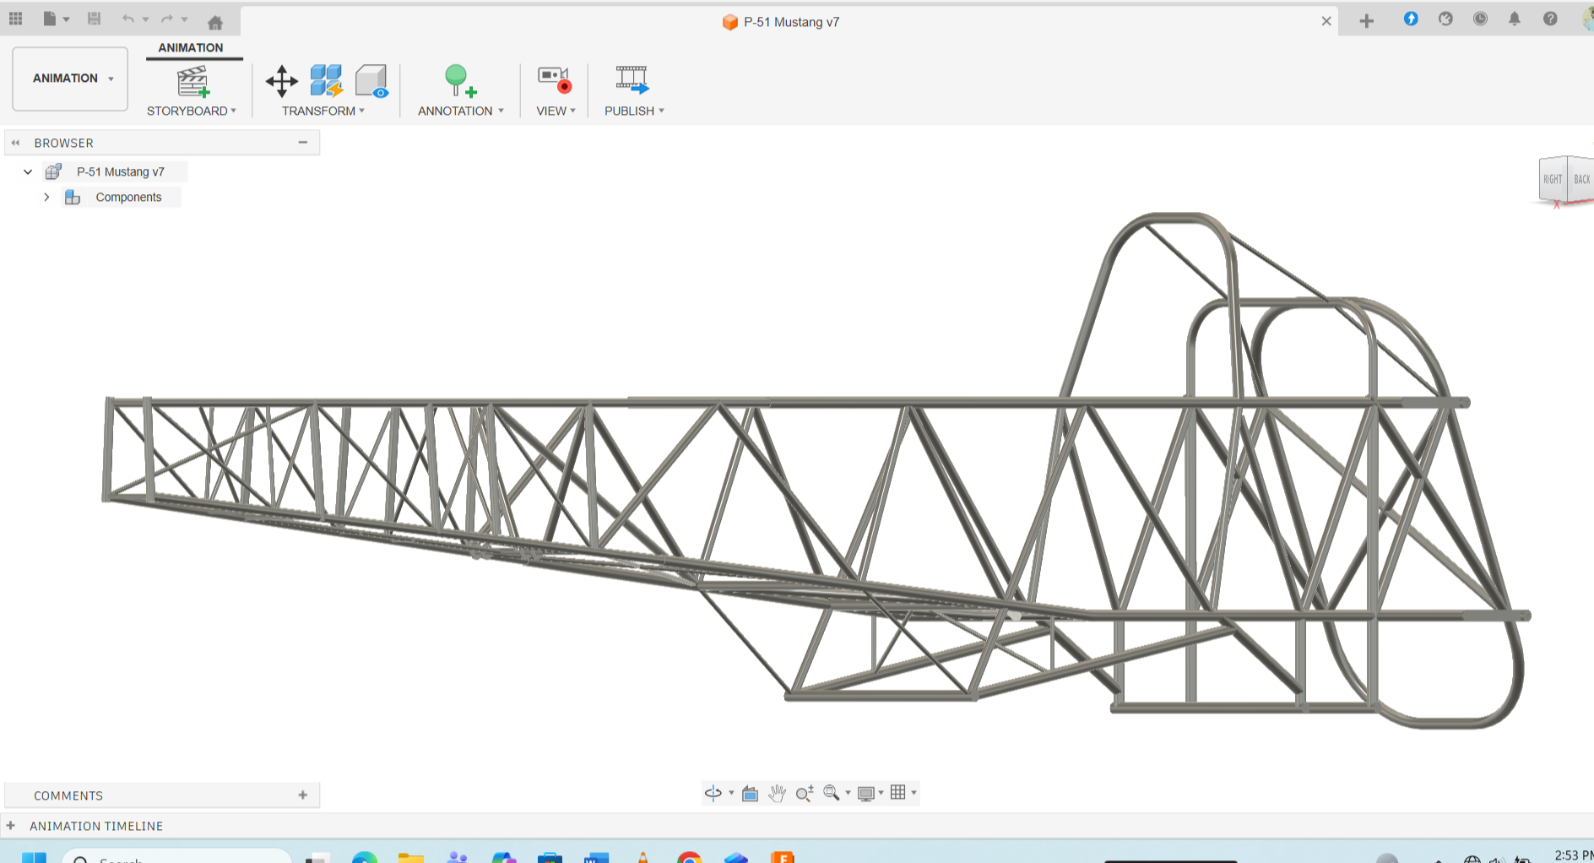Viewport: 1594px width, 863px height.
Task: Click the Create Callout annotation pin icon
Action: pyautogui.click(x=458, y=81)
